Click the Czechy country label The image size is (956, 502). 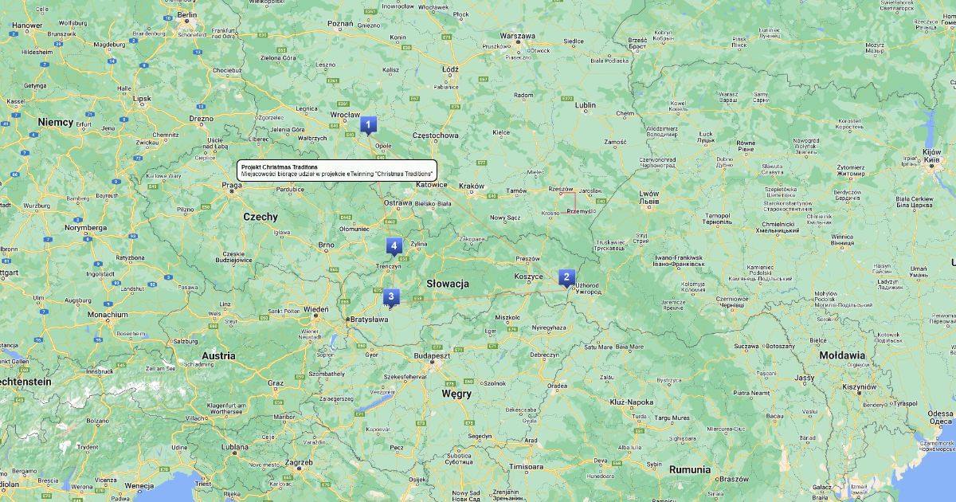point(261,217)
